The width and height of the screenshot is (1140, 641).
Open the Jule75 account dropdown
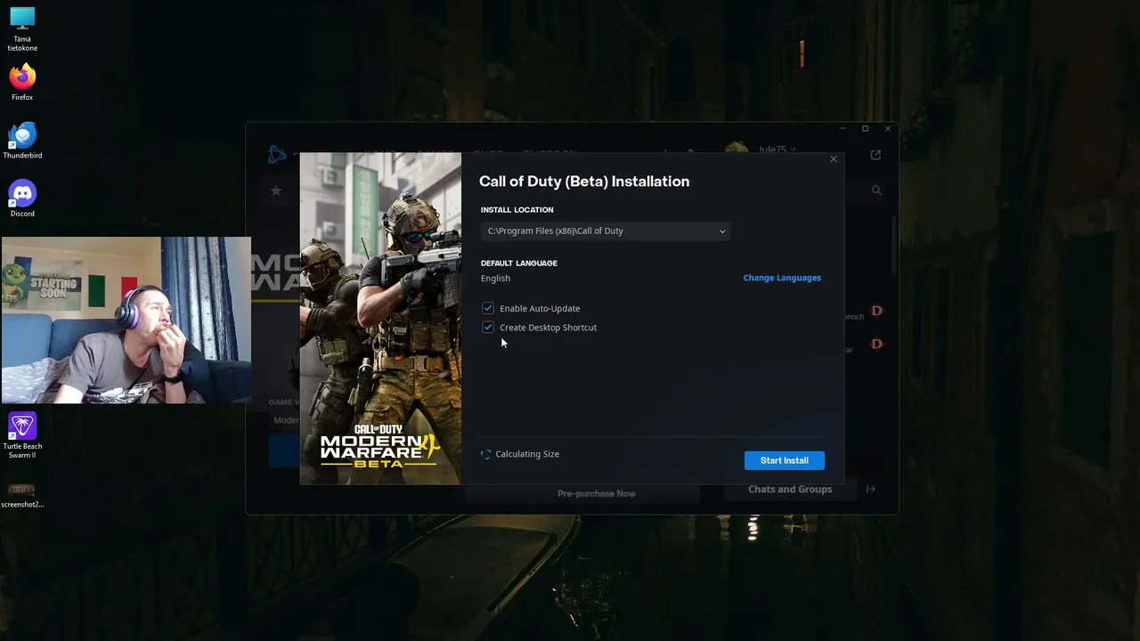(x=777, y=150)
